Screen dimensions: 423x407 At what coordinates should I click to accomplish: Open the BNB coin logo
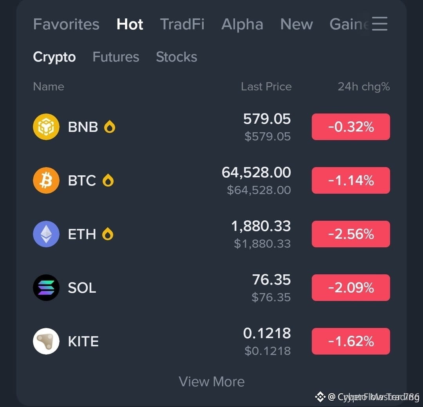pos(46,127)
